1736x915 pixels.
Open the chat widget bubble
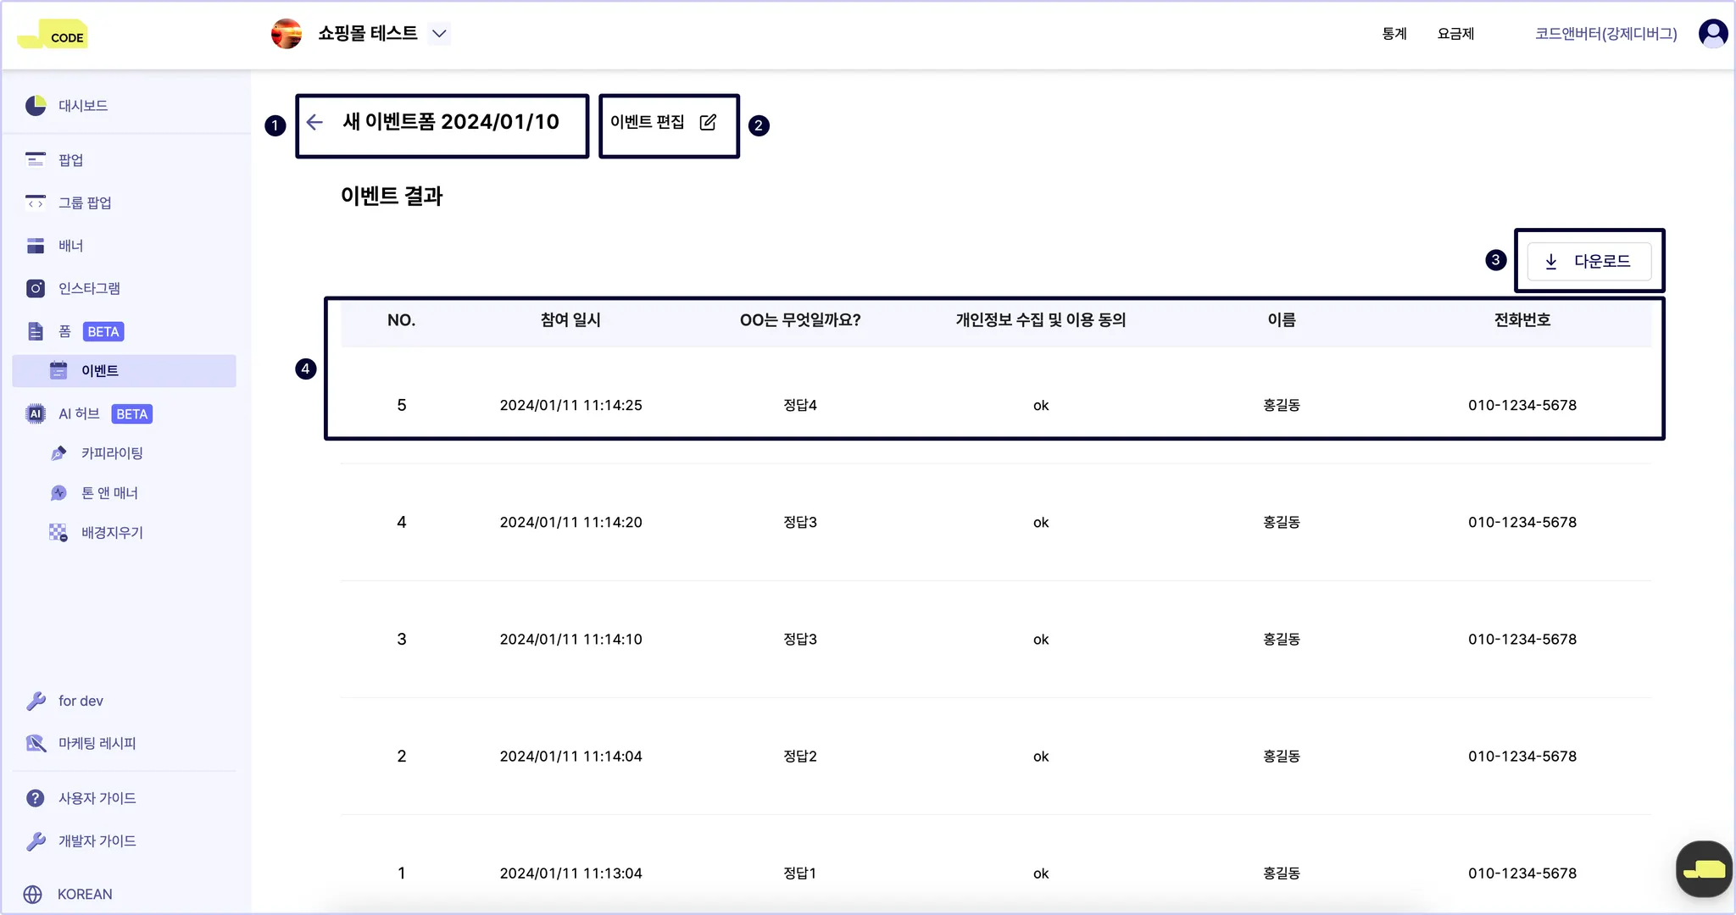(1704, 868)
